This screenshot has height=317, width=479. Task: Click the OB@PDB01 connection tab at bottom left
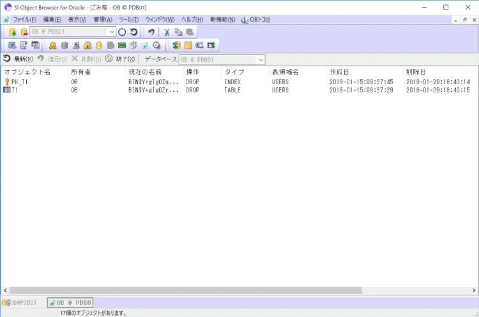pos(20,303)
